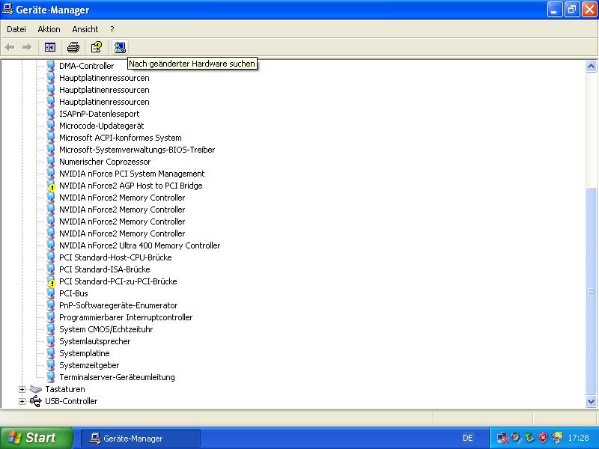Click the DE language indicator

pyautogui.click(x=467, y=438)
